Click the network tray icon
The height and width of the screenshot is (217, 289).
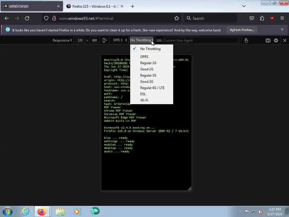[x=254, y=212]
